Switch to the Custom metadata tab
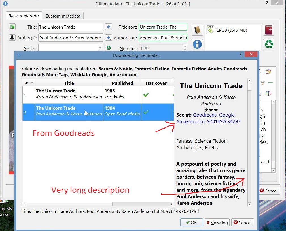Image resolution: width=286 pixels, height=231 pixels. tap(63, 16)
